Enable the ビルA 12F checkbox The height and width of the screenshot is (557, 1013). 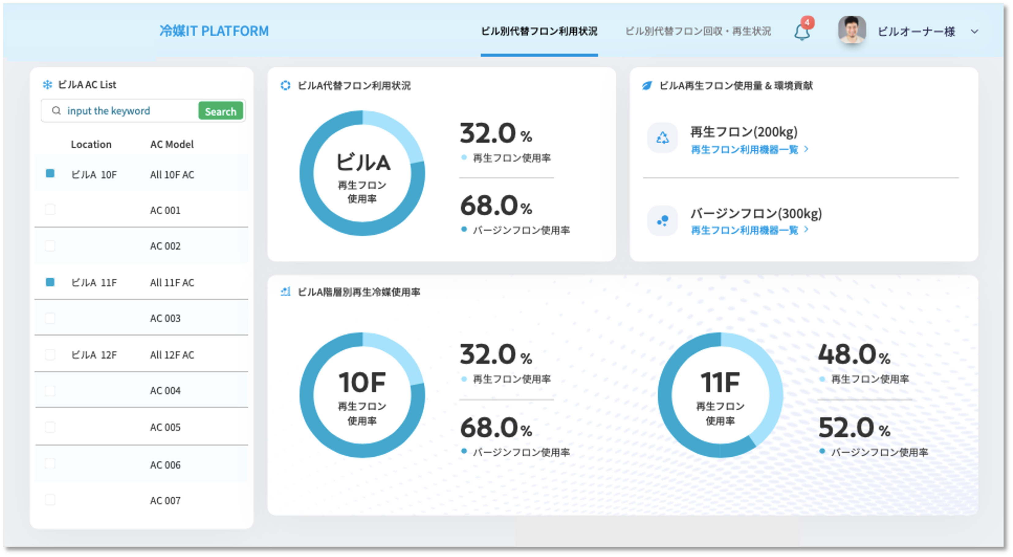tap(50, 354)
